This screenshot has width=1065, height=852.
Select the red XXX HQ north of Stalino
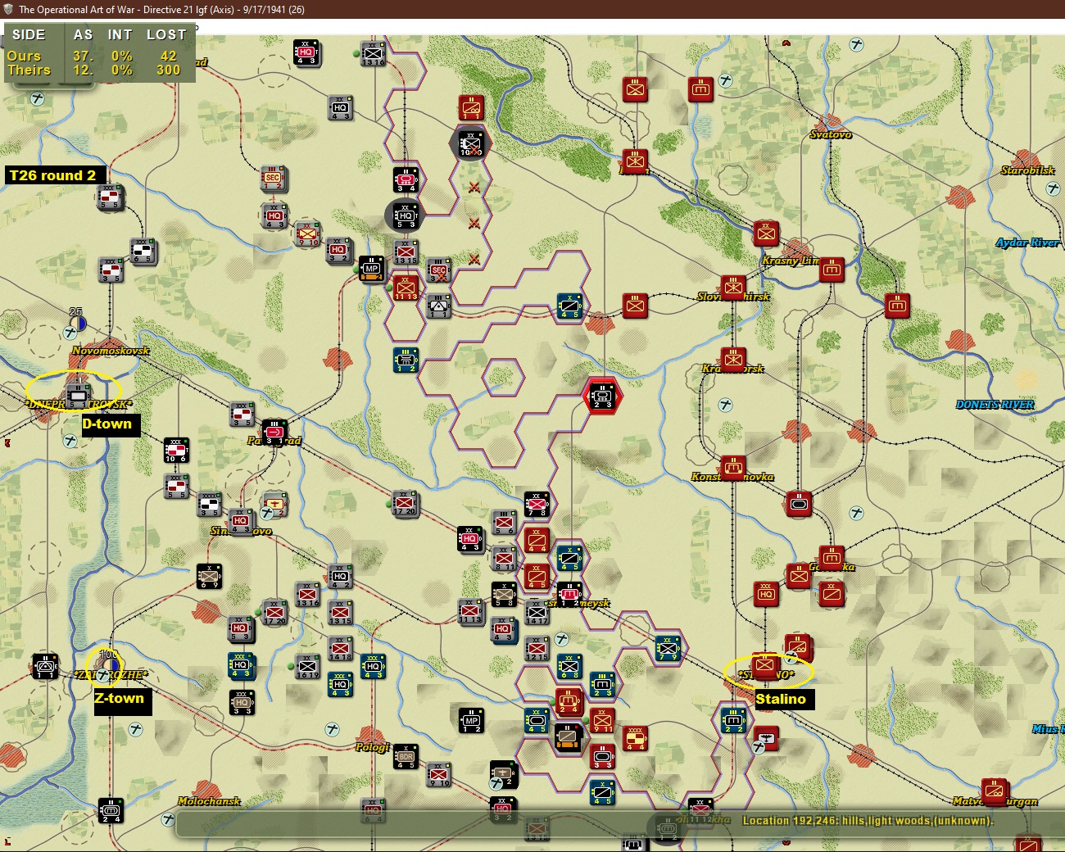pos(766,594)
